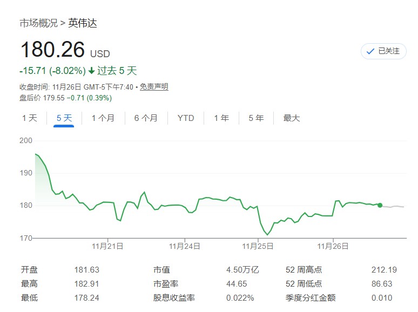Click the 市盈率 value 44.65
The height and width of the screenshot is (312, 418).
click(x=237, y=284)
